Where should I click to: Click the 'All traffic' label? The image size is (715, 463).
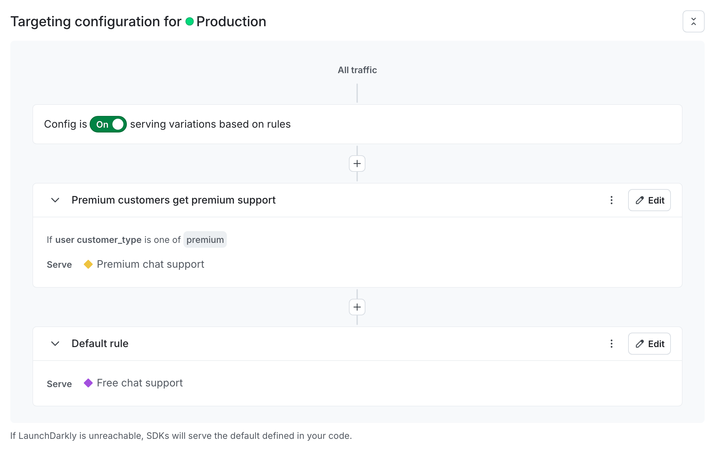(357, 70)
